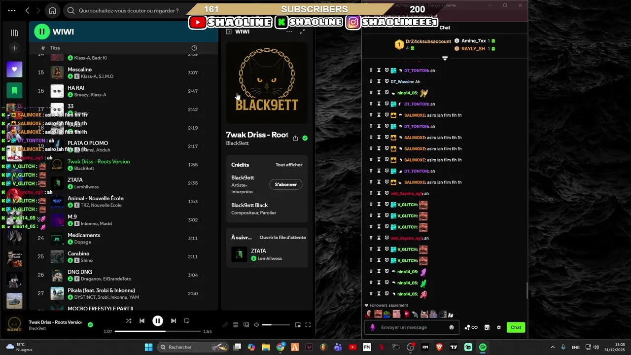Toggle repeat mode
The height and width of the screenshot is (355, 631).
(186, 321)
